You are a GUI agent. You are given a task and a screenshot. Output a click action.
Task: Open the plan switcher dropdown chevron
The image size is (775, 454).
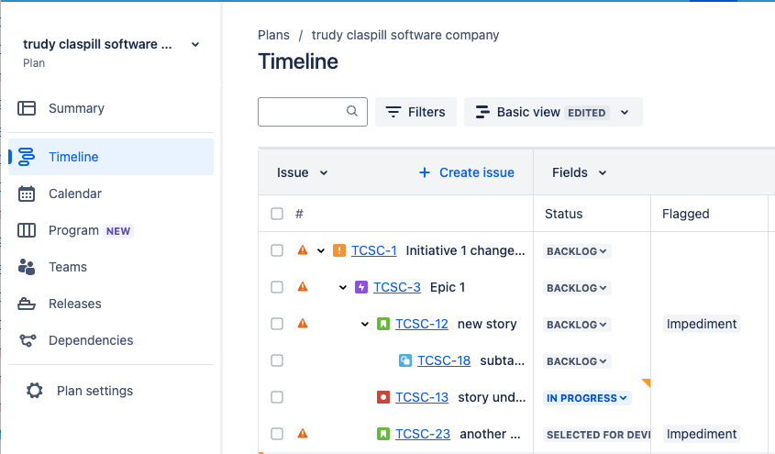coord(195,44)
